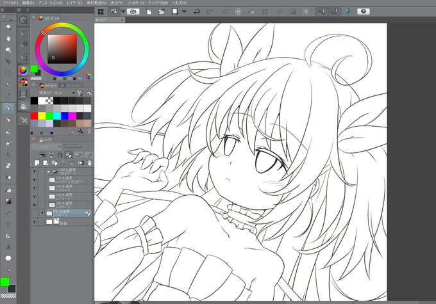Select the Balloon tool
Viewport: 436px width, 304px height.
[x=8, y=258]
